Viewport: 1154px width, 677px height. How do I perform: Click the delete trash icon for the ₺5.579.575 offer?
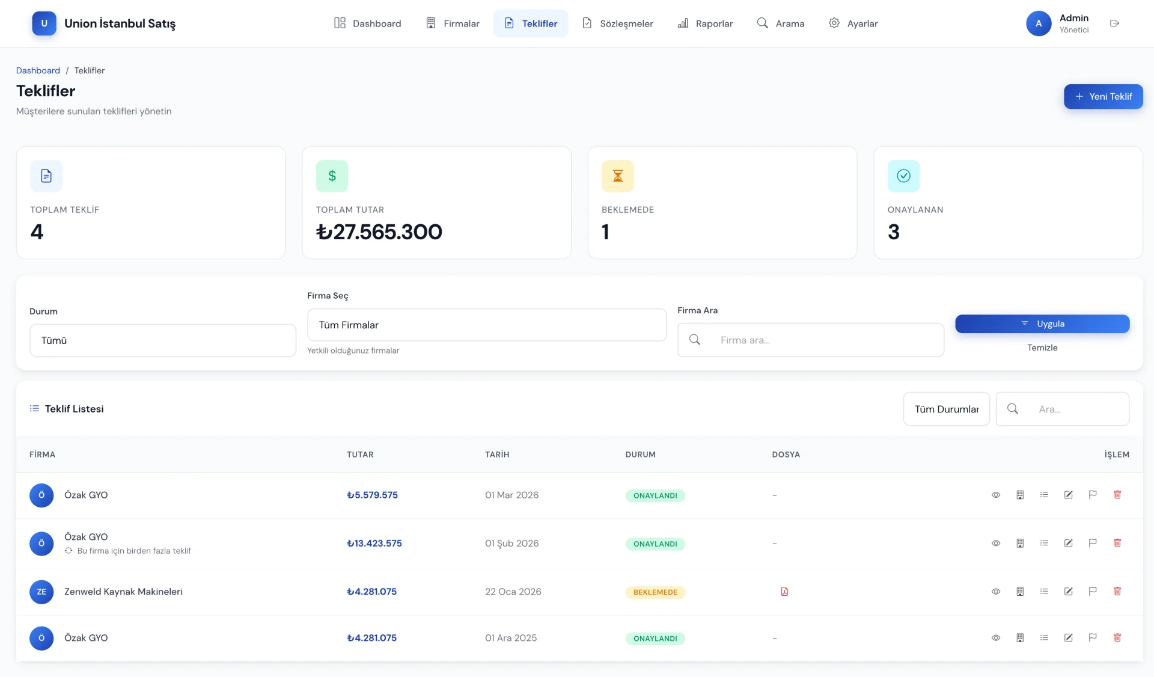1117,495
